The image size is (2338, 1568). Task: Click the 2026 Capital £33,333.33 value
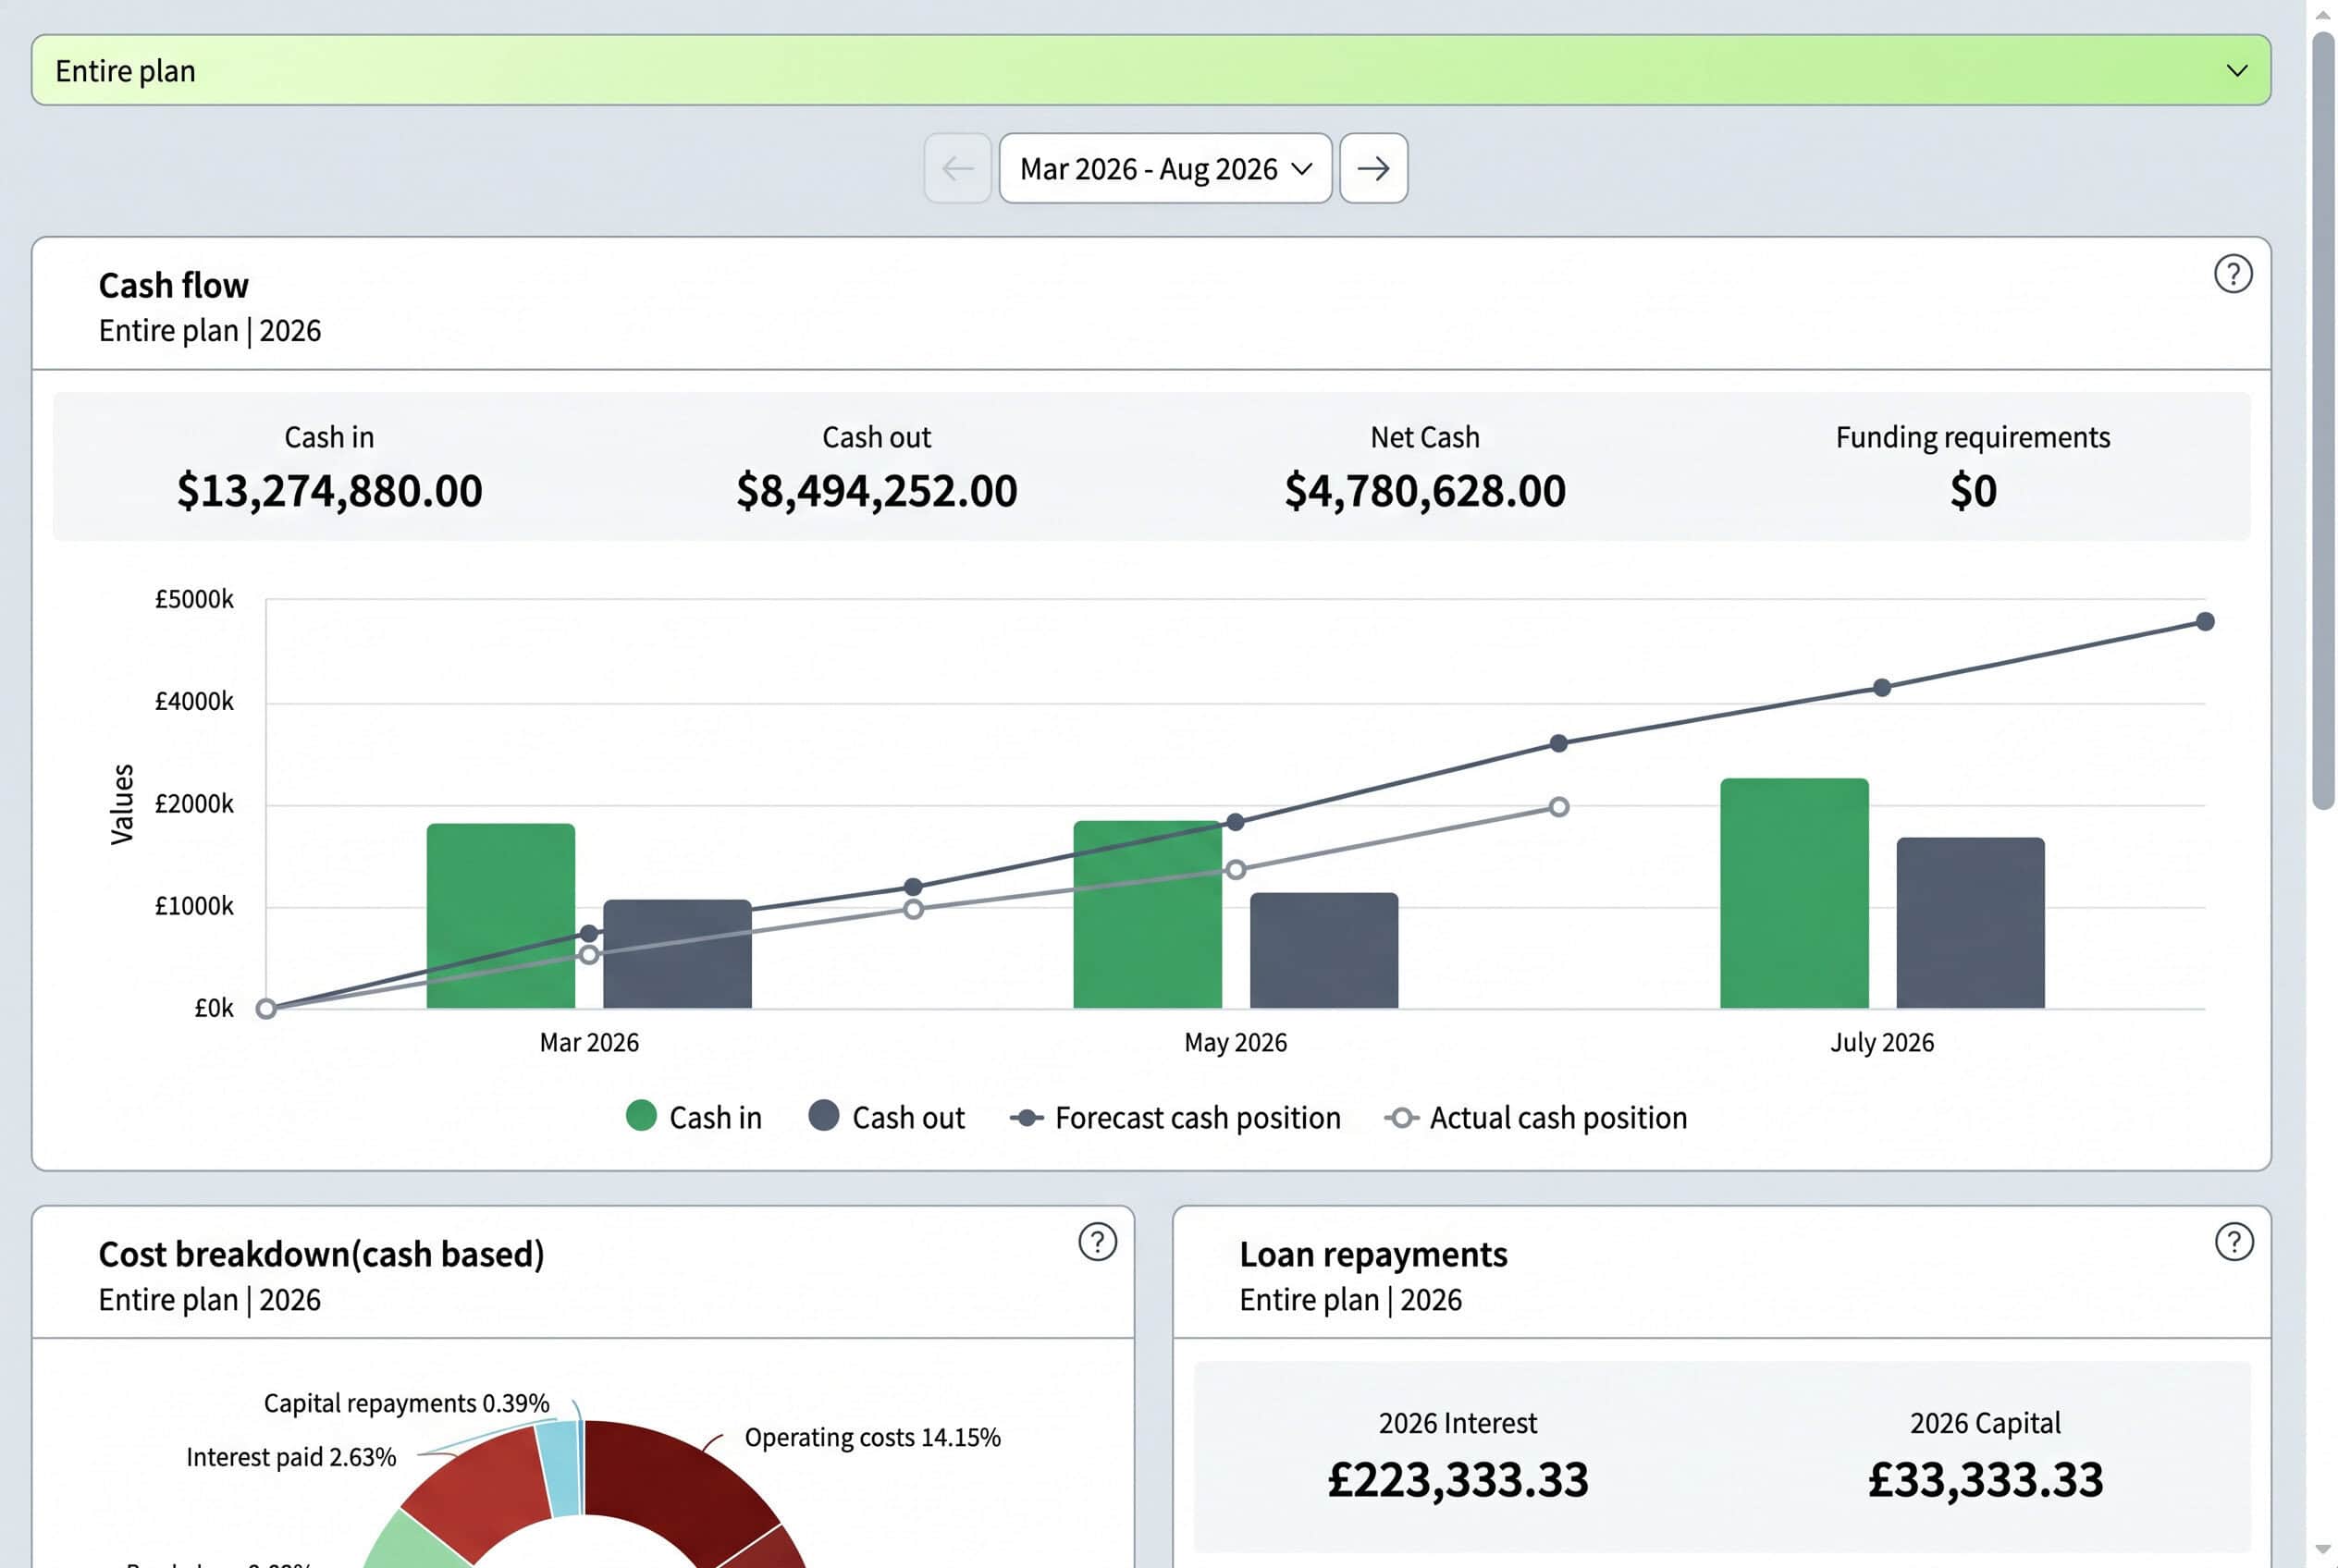click(1985, 1480)
